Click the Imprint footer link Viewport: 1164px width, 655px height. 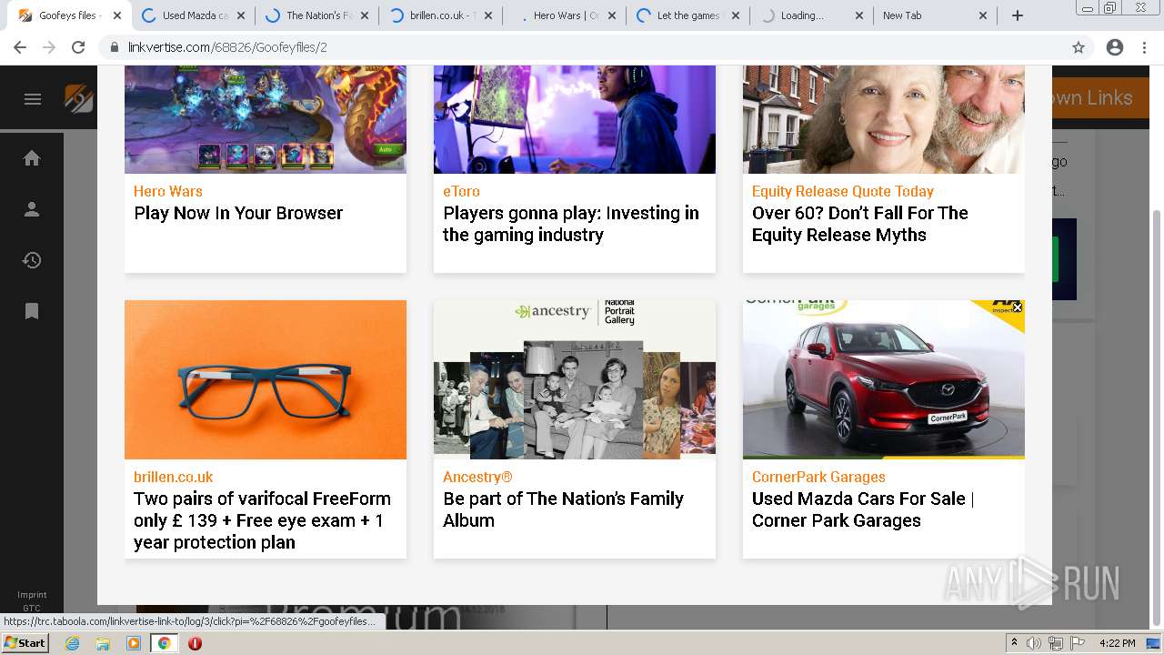[x=32, y=595]
